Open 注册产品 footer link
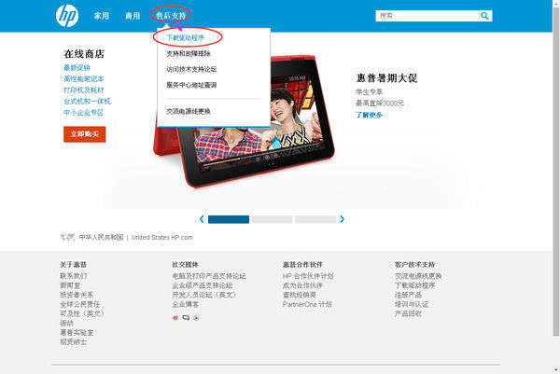560x374 pixels. coord(408,295)
